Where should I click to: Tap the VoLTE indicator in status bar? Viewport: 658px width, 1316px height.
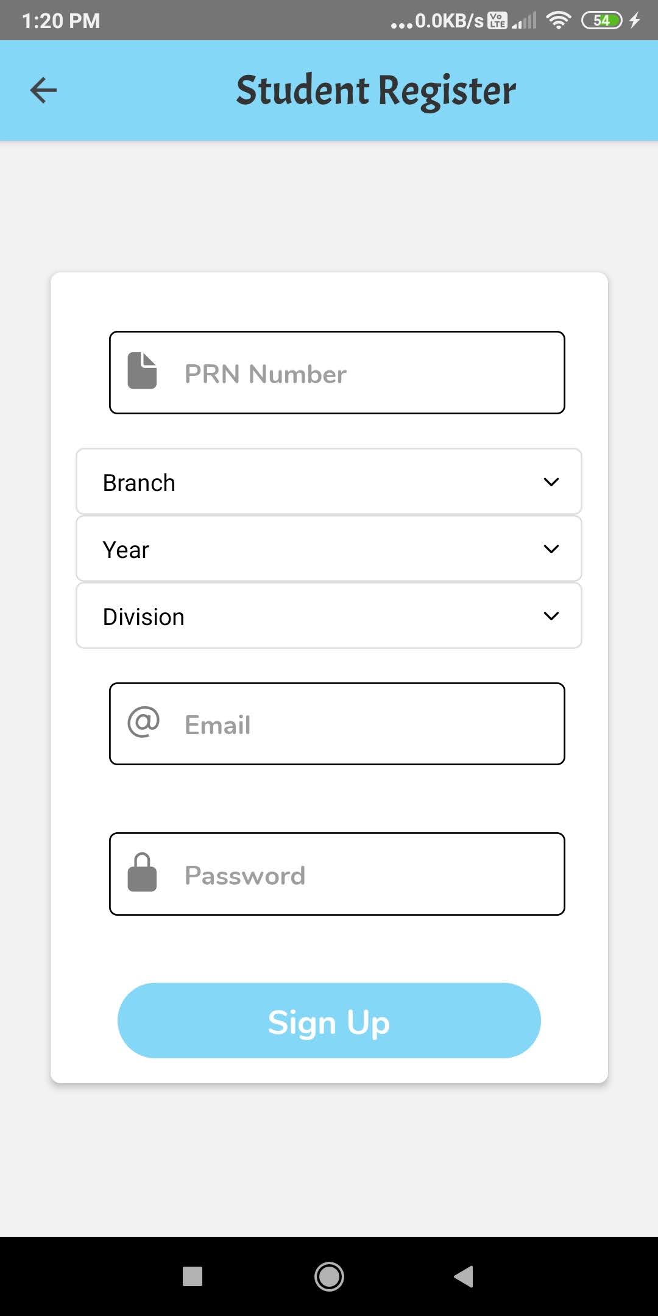495,19
